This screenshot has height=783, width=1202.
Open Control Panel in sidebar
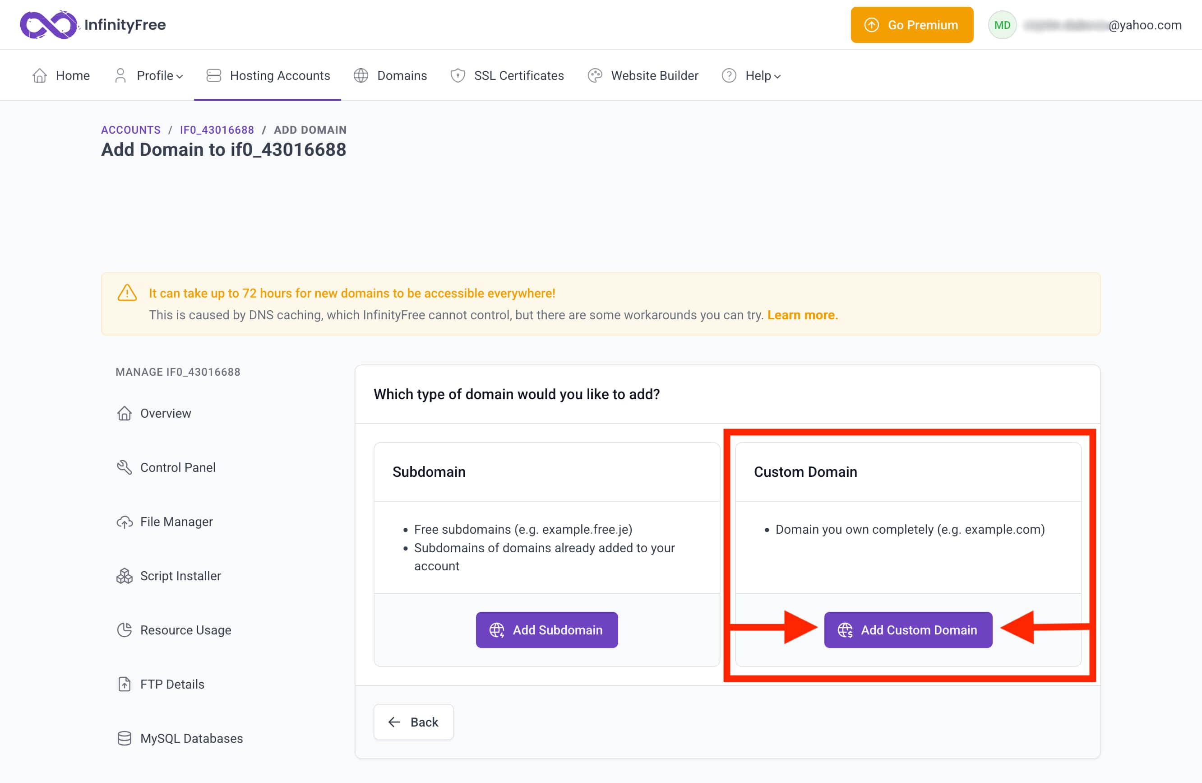coord(166,467)
